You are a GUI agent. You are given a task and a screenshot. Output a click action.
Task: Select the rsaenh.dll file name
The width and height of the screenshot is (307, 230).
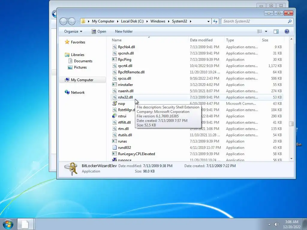click(x=126, y=91)
